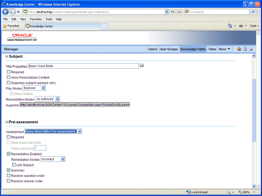262x196 pixels.
Task: Open a new blank browser tab
Action: [105, 26]
